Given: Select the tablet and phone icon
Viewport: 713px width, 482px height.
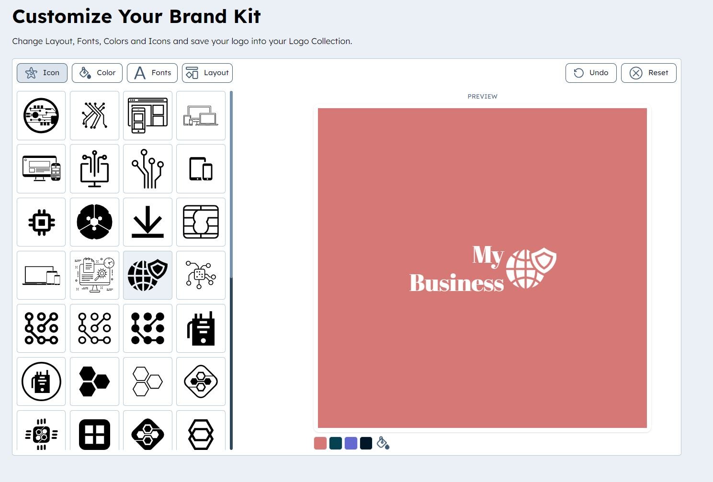Looking at the screenshot, I should click(x=201, y=169).
